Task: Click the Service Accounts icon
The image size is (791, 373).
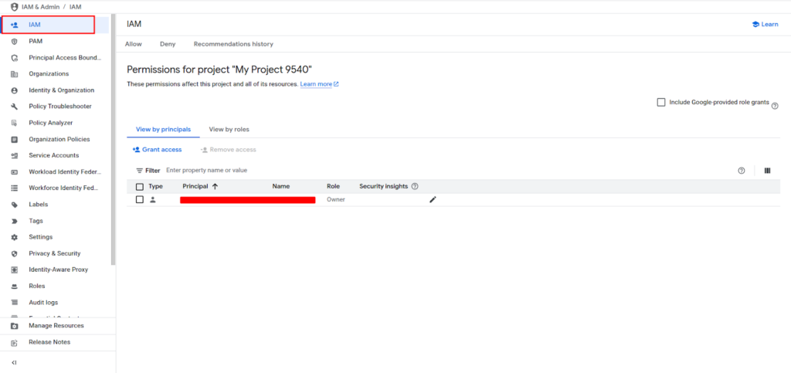Action: [14, 155]
